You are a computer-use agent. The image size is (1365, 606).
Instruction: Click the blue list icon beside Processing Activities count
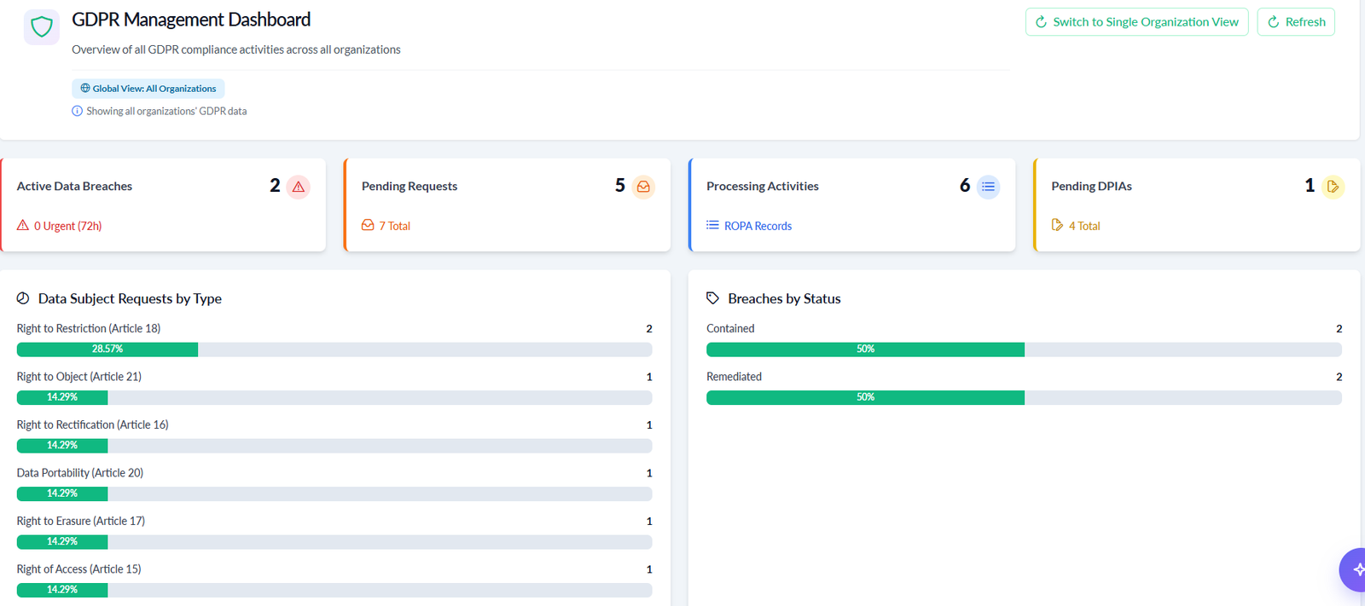[988, 187]
